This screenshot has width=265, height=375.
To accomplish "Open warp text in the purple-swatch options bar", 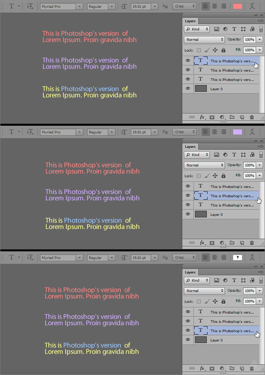I will [x=252, y=132].
